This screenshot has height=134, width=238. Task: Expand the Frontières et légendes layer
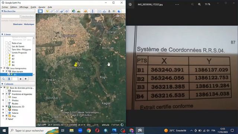[3, 94]
